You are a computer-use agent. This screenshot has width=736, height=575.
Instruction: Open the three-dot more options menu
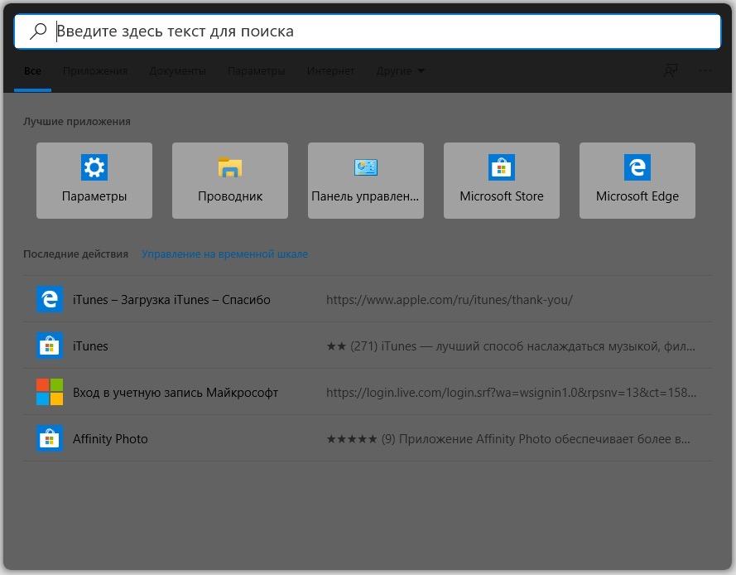click(705, 71)
